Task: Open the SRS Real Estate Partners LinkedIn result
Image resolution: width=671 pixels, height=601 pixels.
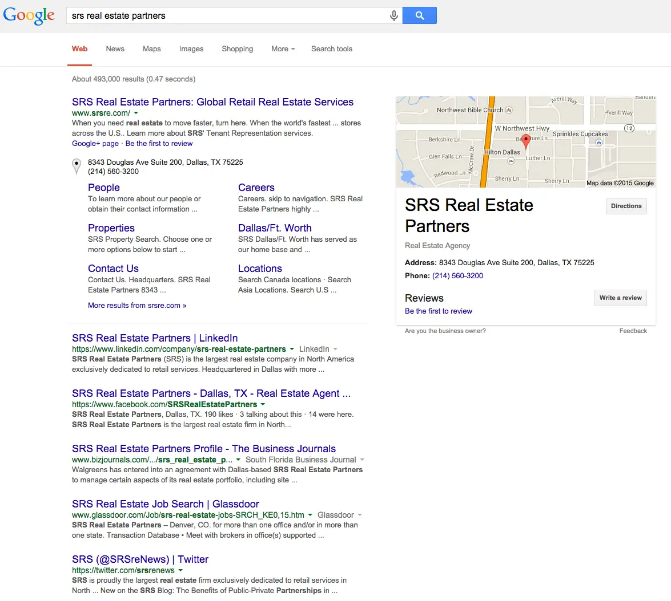Action: point(155,338)
